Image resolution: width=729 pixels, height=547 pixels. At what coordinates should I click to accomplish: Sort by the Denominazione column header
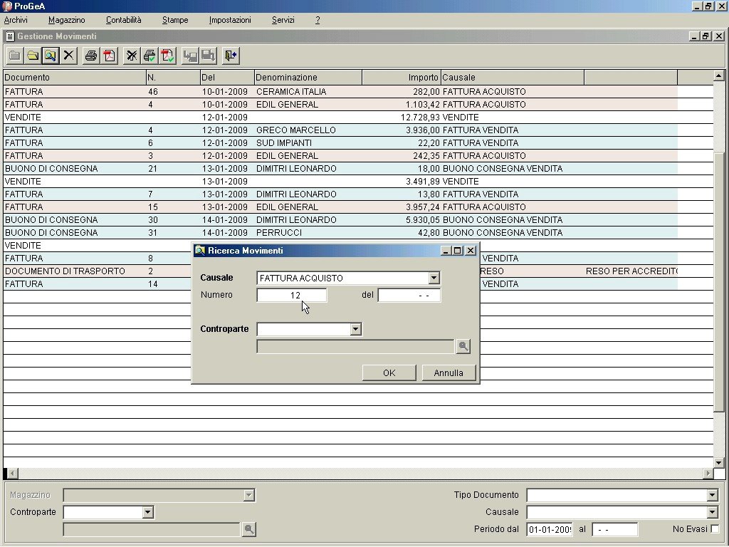pyautogui.click(x=308, y=77)
